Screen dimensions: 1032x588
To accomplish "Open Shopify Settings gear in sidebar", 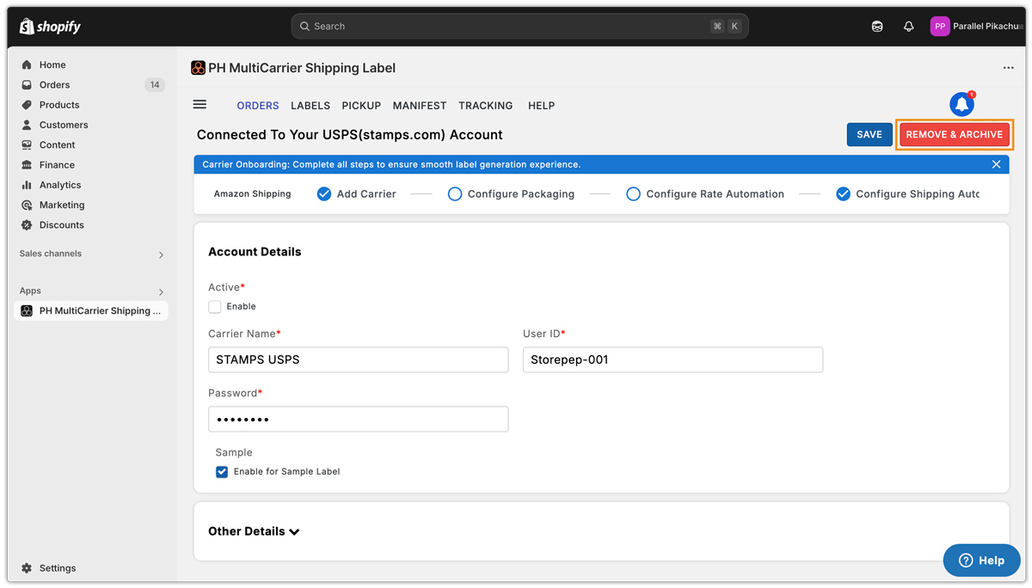I will [27, 568].
